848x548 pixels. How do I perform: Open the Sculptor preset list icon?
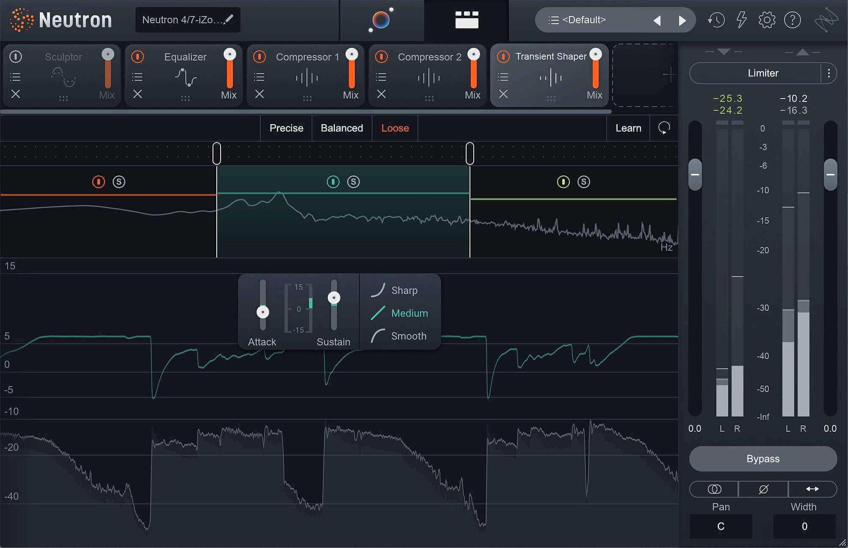(x=15, y=77)
